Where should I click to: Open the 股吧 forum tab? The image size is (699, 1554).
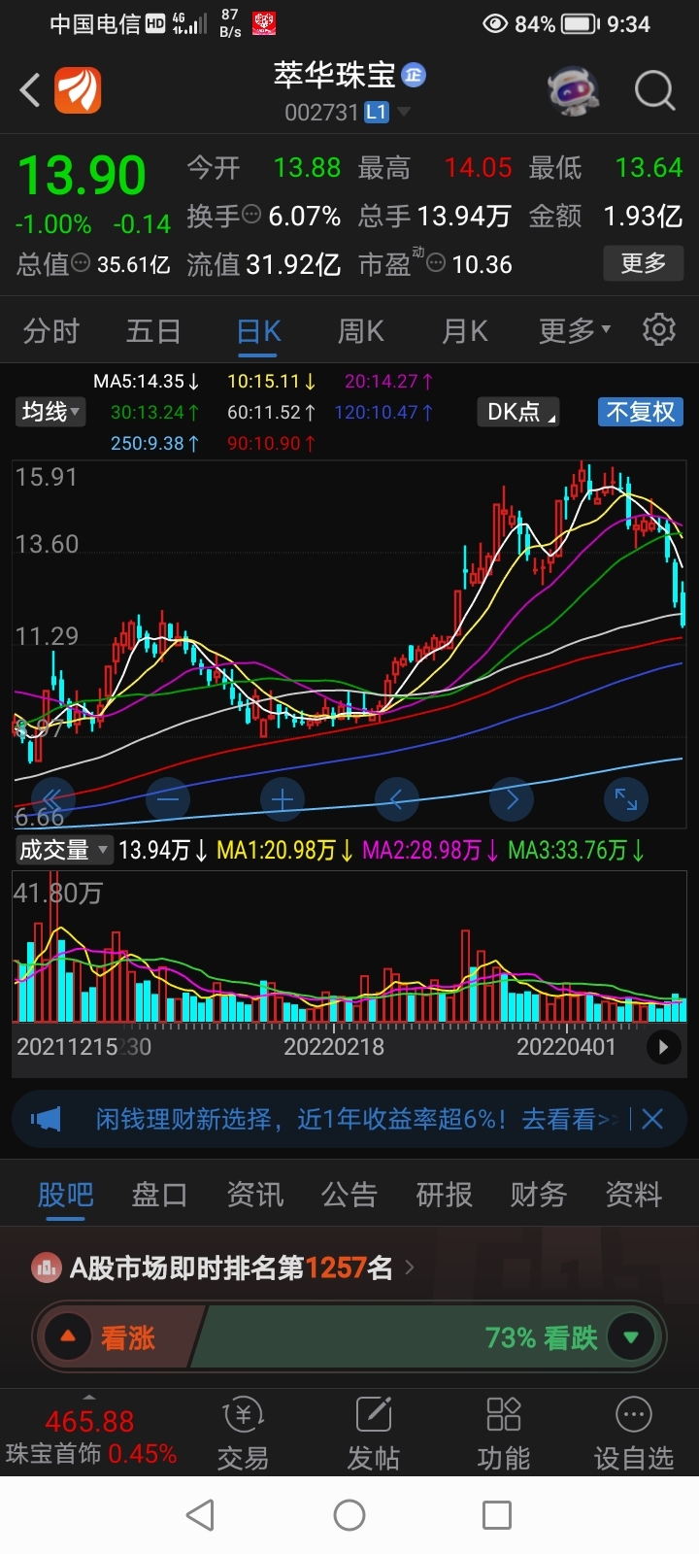coord(66,1194)
